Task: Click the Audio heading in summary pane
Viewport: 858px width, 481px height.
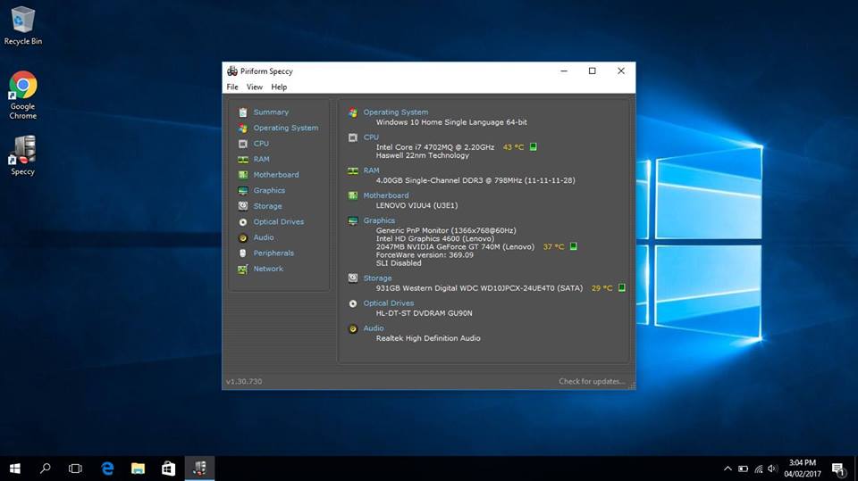Action: pyautogui.click(x=374, y=328)
